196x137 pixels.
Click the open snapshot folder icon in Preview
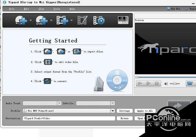click(190, 83)
